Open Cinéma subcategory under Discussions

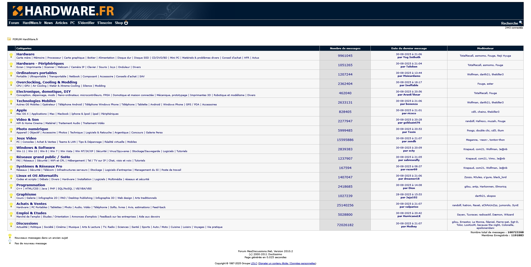tap(61, 227)
